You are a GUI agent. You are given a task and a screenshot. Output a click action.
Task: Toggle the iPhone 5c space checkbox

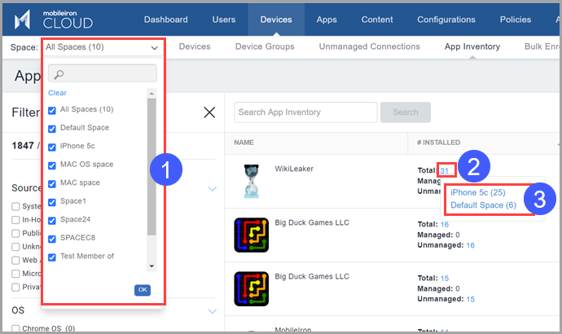[x=53, y=147]
